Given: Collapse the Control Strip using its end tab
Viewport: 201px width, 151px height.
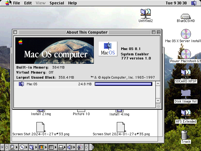Looking at the screenshot, I should [91, 147].
